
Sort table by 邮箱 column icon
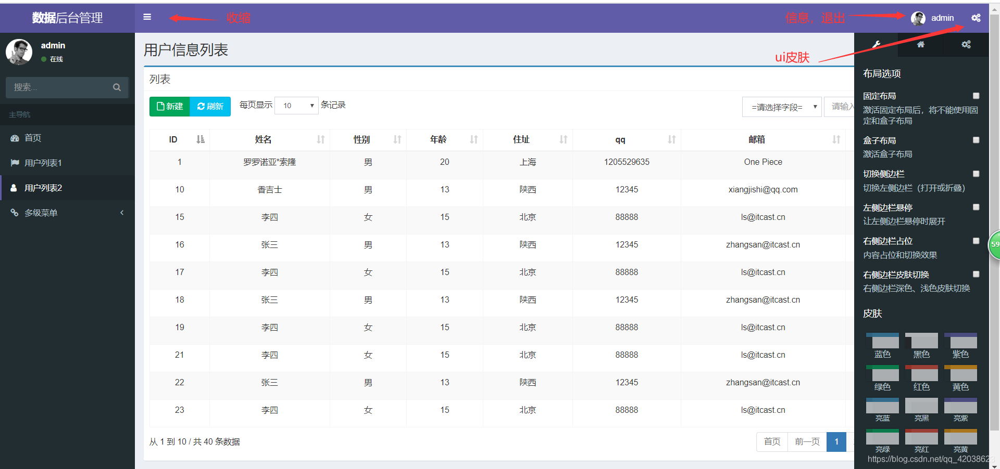coord(836,139)
